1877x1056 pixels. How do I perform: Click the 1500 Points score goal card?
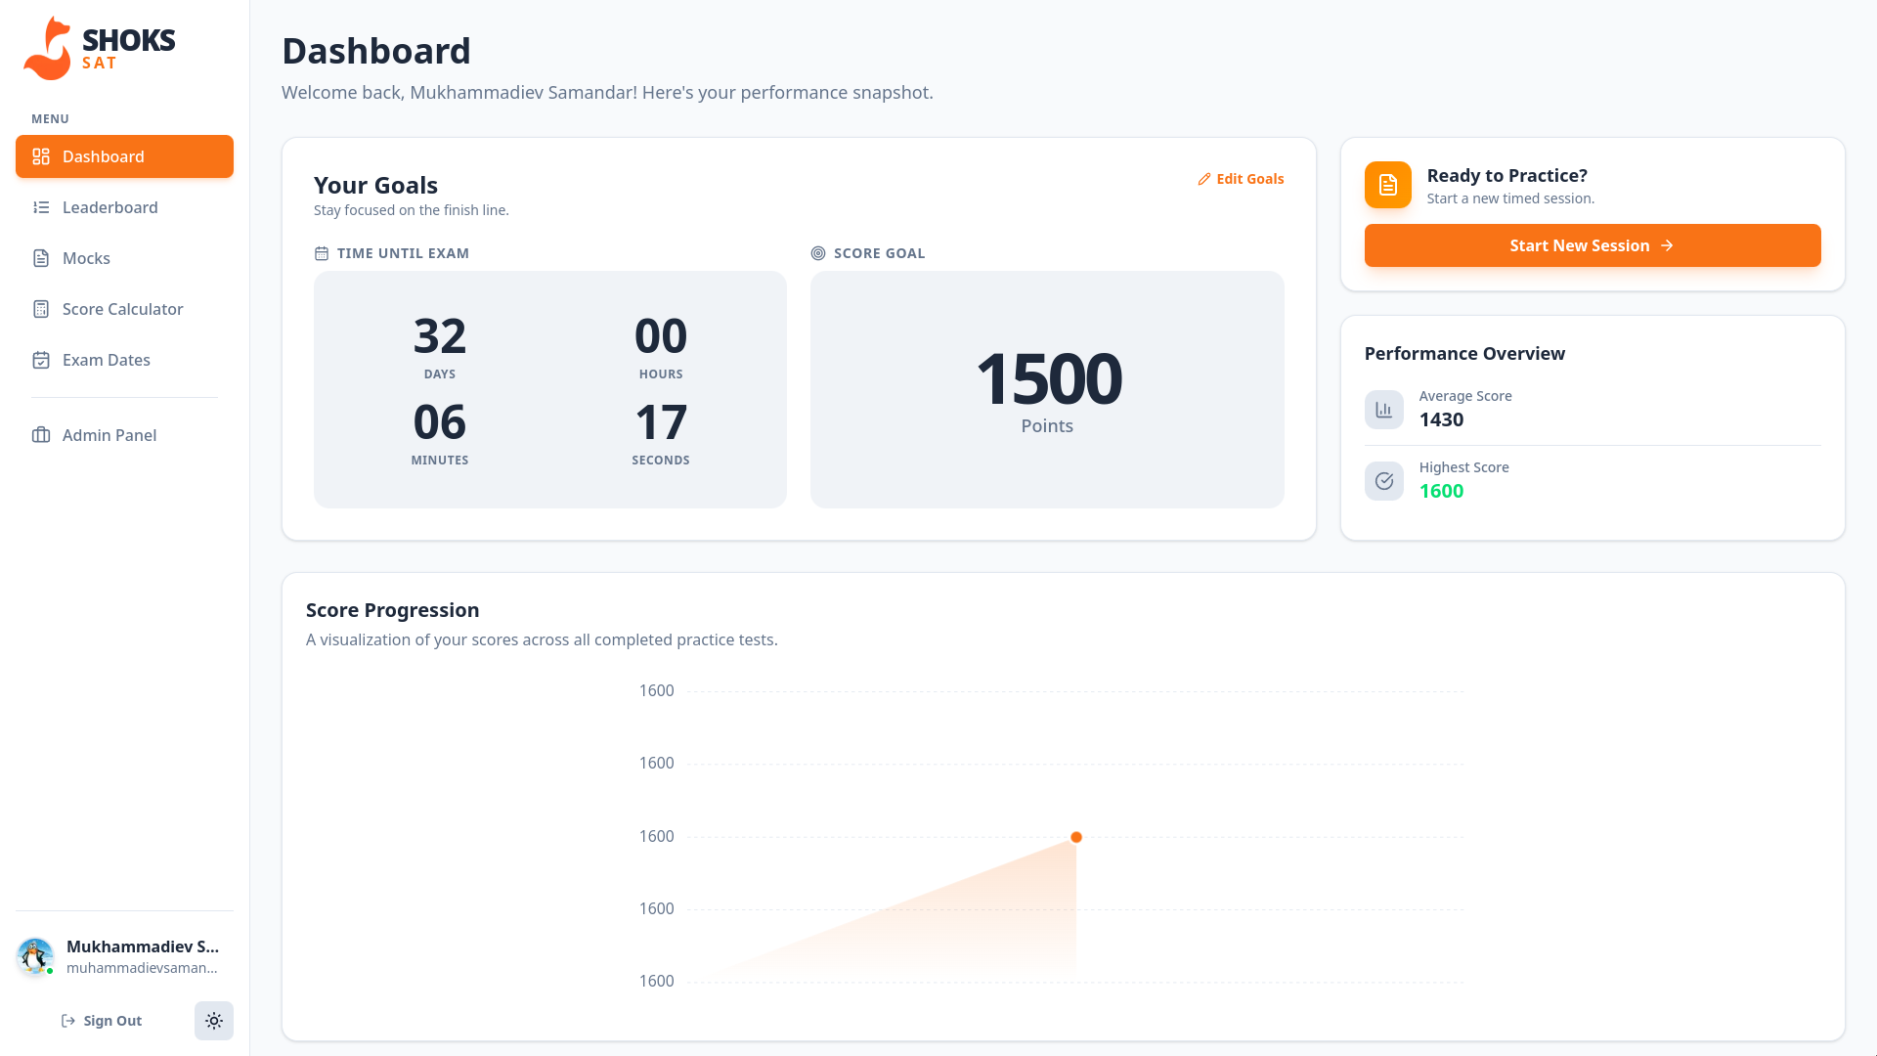tap(1047, 389)
